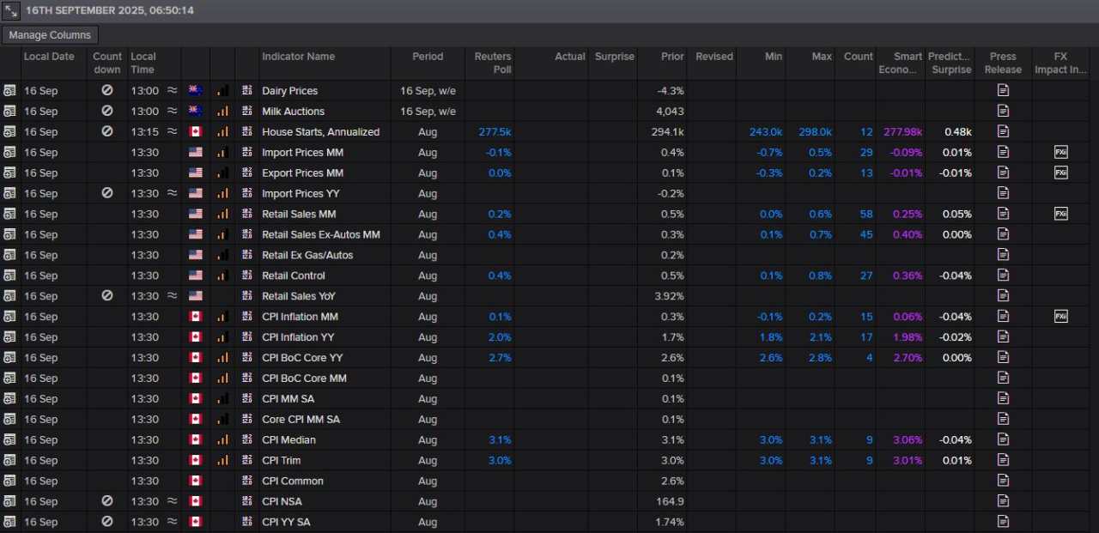
Task: Open press release for Milk Auctions
Action: pos(1003,111)
